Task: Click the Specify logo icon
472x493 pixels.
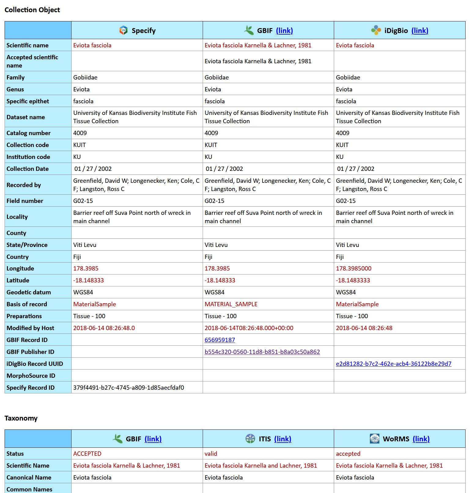Action: pos(124,30)
